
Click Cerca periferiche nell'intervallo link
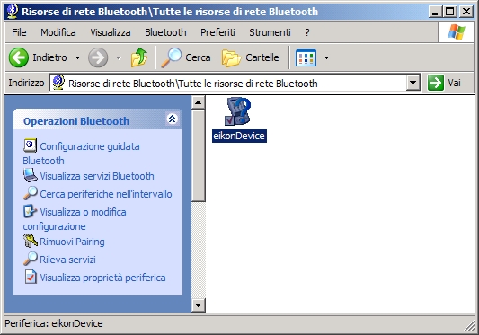[x=106, y=194]
